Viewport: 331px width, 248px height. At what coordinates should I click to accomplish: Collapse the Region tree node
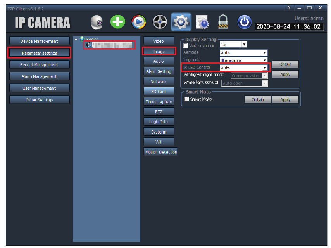click(76, 39)
